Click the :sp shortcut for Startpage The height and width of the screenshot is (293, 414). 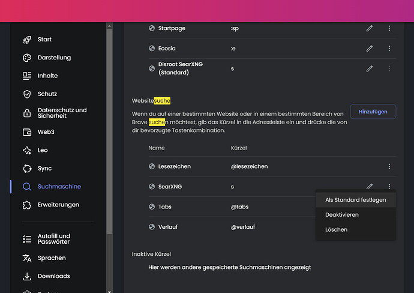pyautogui.click(x=235, y=28)
